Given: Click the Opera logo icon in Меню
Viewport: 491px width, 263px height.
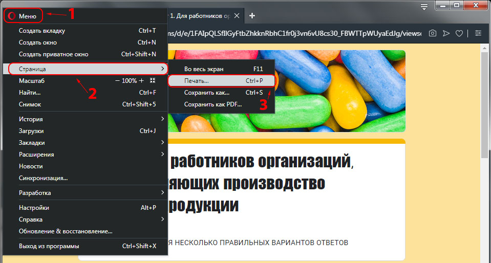Looking at the screenshot, I should (12, 16).
